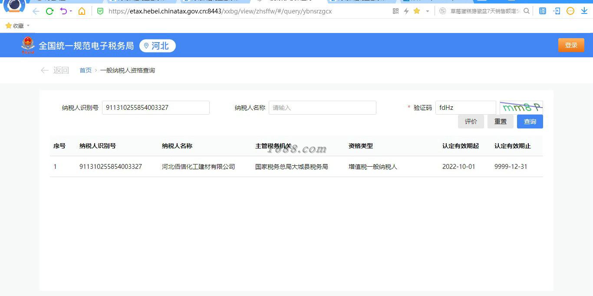Click the search magnifier icon
Viewport: 593px width, 296px height.
[527, 11]
